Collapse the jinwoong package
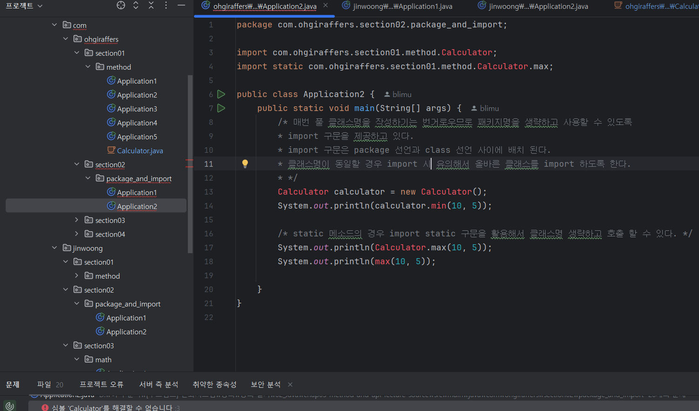Image resolution: width=699 pixels, height=411 pixels. tap(54, 248)
